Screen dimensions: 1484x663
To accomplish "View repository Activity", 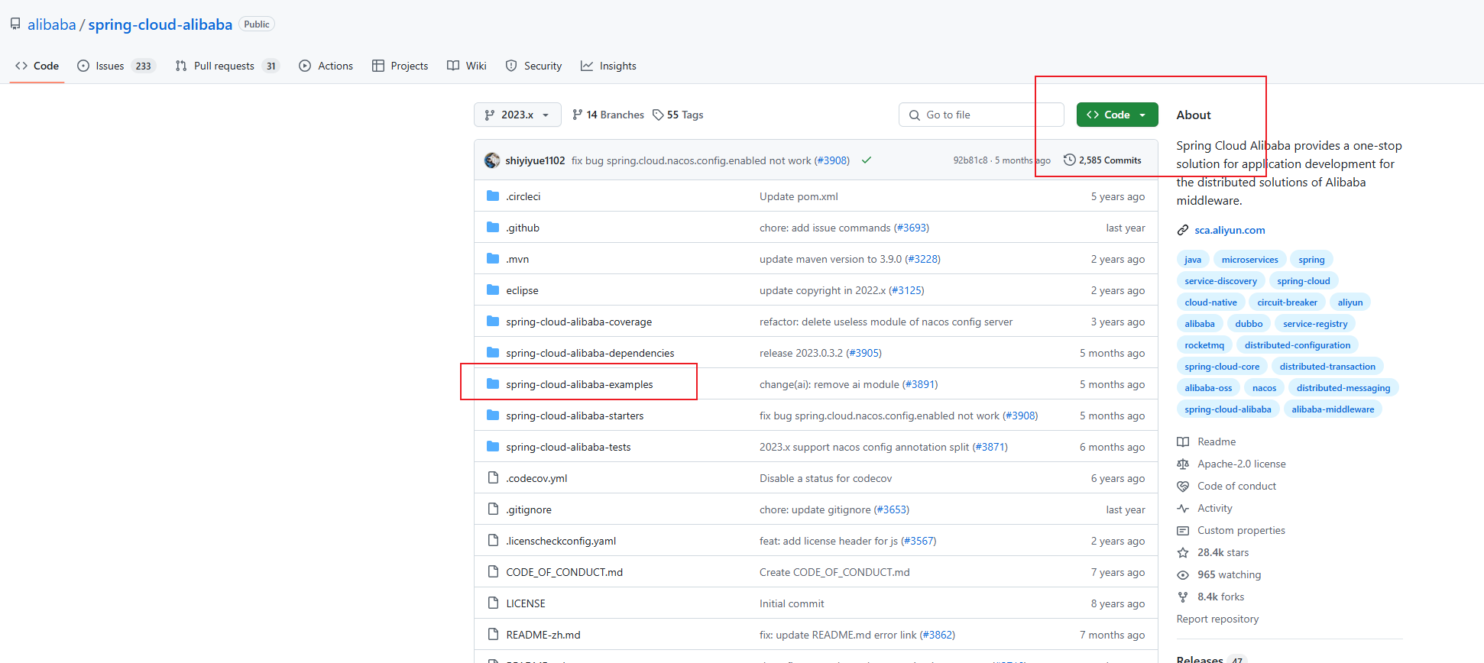I will (1205, 508).
